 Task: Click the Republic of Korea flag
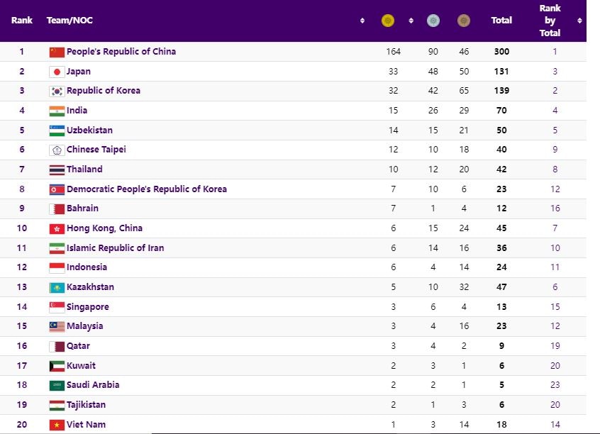(57, 91)
